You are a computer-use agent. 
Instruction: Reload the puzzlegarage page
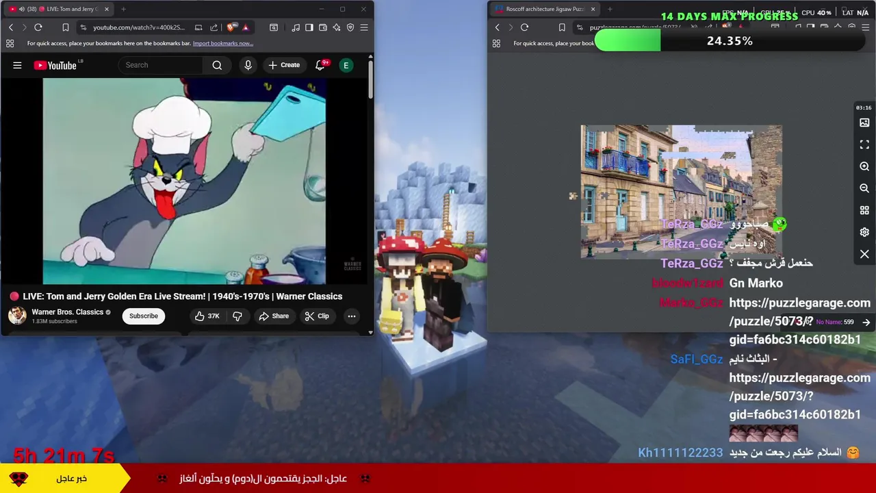525,27
